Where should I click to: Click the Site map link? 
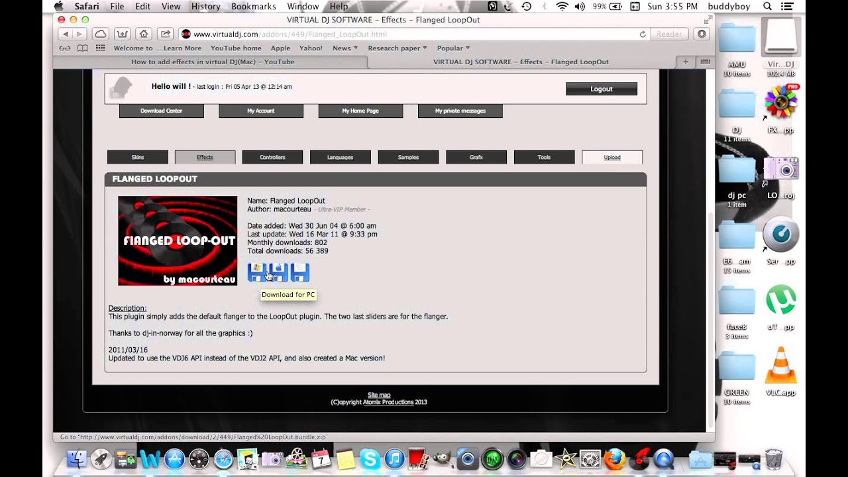[379, 395]
